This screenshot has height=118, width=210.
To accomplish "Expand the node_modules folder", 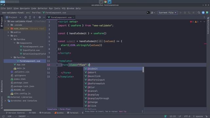I will (8, 29).
